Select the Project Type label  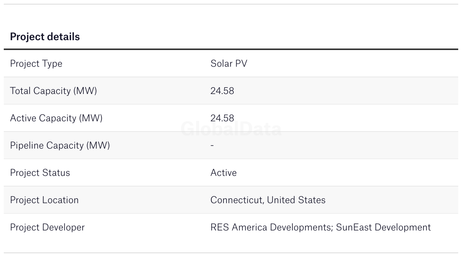click(x=36, y=64)
